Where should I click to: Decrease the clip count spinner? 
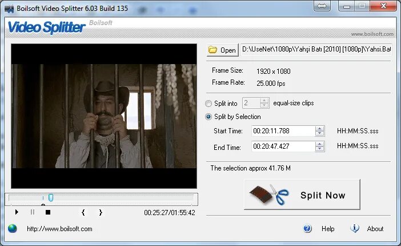[264, 106]
